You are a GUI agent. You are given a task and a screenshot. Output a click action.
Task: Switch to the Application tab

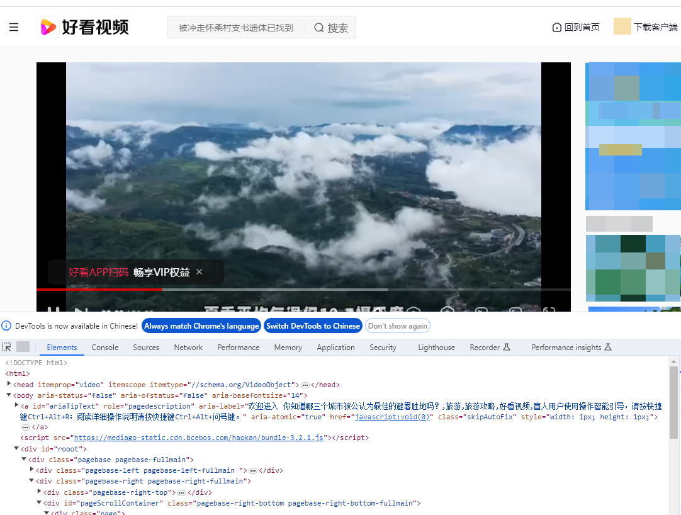pyautogui.click(x=335, y=348)
